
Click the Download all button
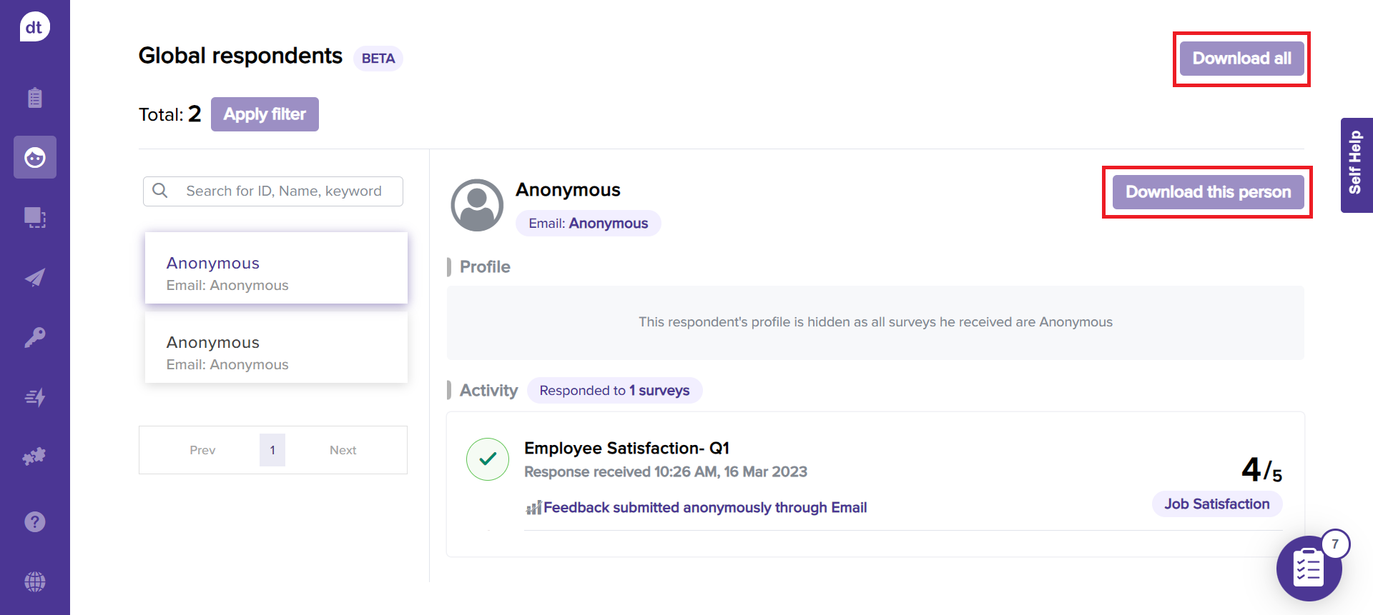[1241, 59]
